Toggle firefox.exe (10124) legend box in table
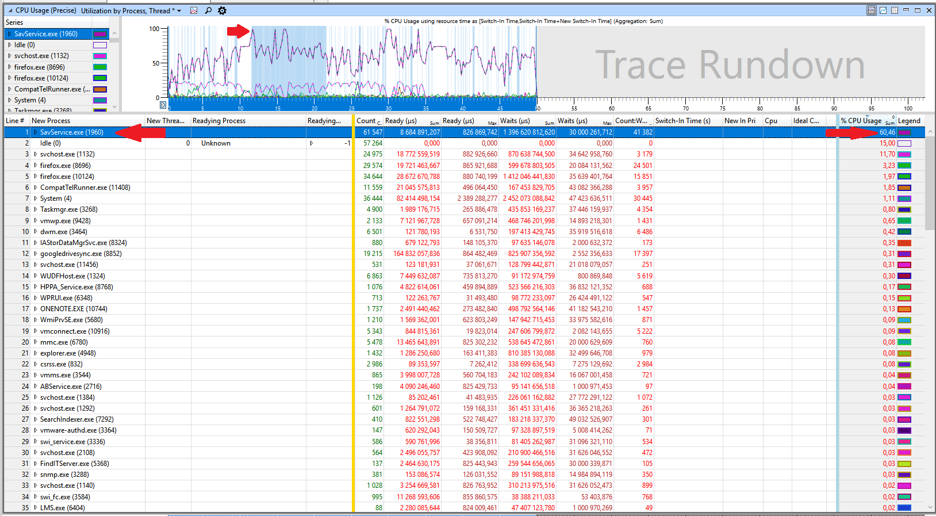The image size is (936, 516). click(x=904, y=177)
